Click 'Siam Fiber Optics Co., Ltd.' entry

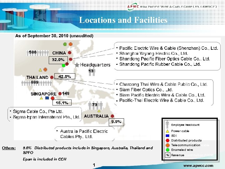pos(146,90)
